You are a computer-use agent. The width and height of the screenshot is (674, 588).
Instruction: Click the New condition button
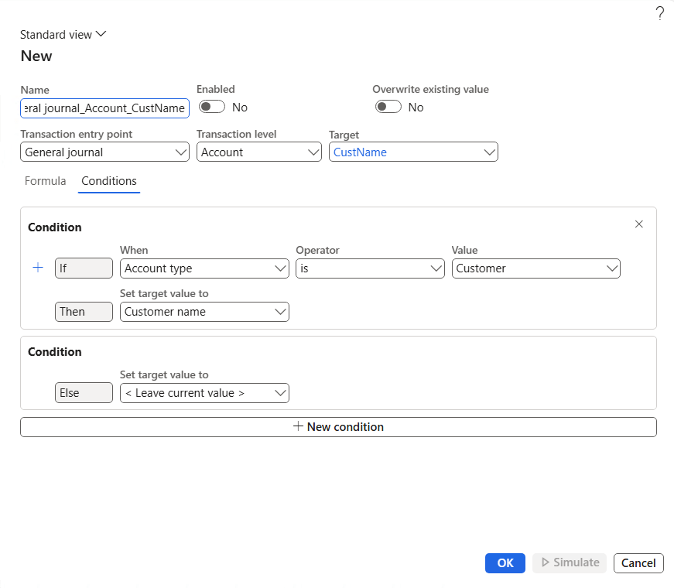[338, 427]
